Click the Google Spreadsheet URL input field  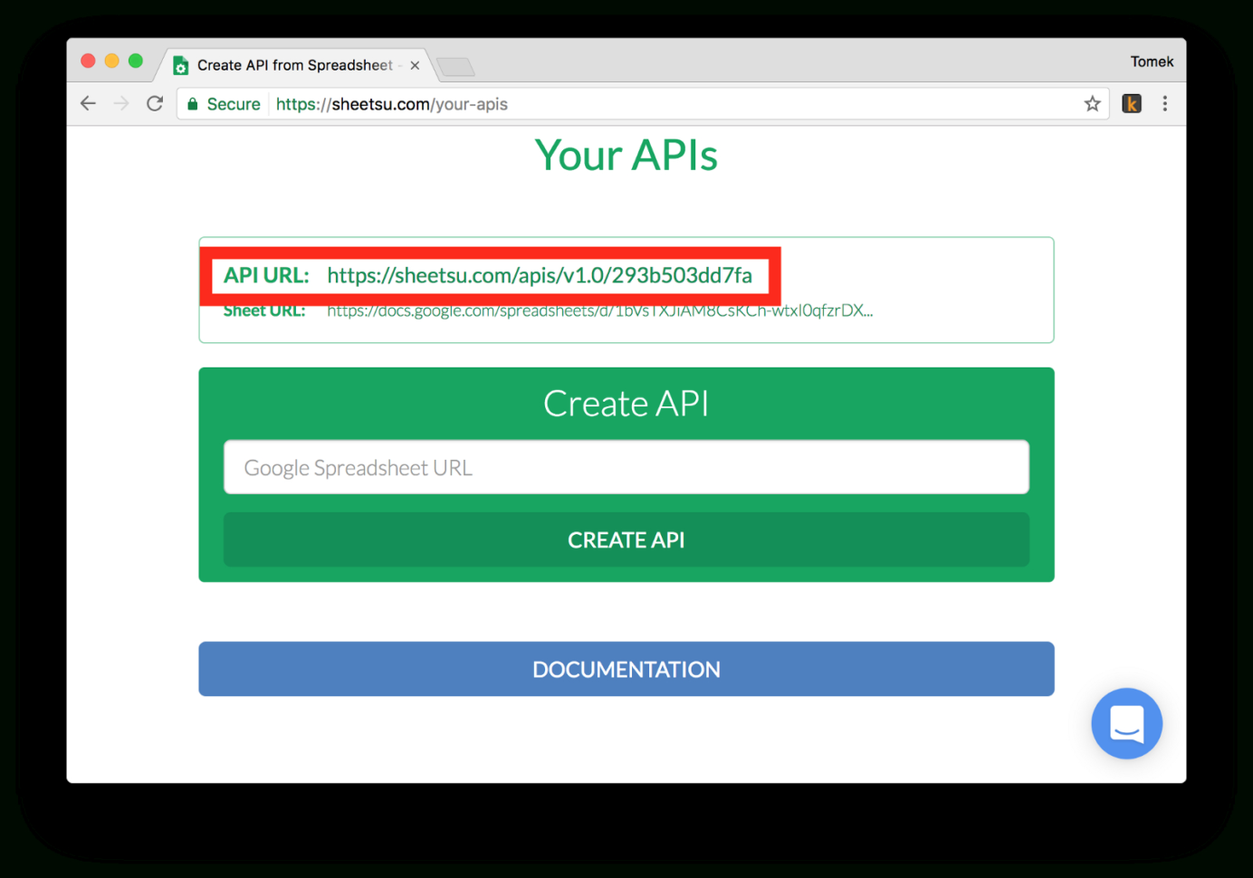(x=626, y=467)
